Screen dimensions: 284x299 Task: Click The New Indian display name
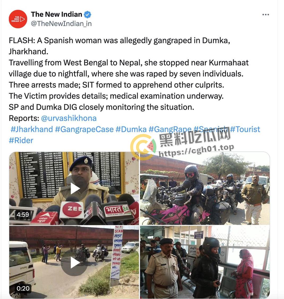click(x=57, y=14)
